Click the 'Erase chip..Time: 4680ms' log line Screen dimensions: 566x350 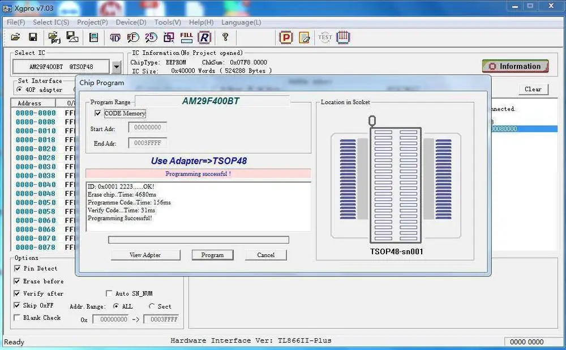(x=122, y=194)
